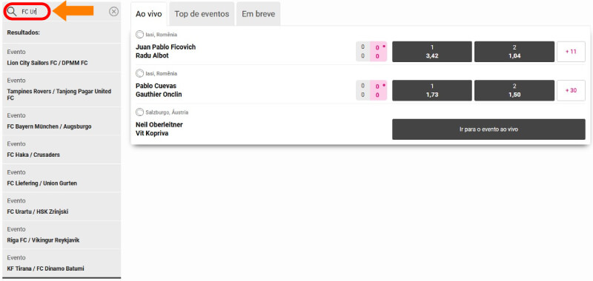Expand the +11 more markets button

point(571,52)
